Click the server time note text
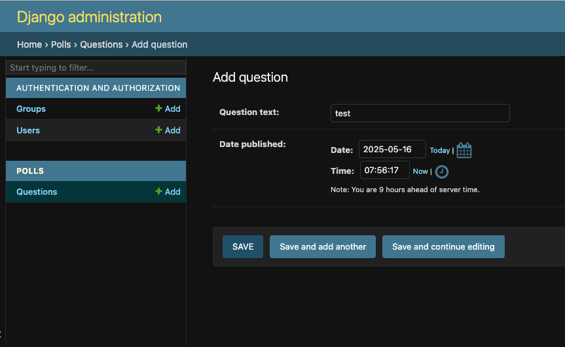This screenshot has width=565, height=347. pyautogui.click(x=405, y=190)
